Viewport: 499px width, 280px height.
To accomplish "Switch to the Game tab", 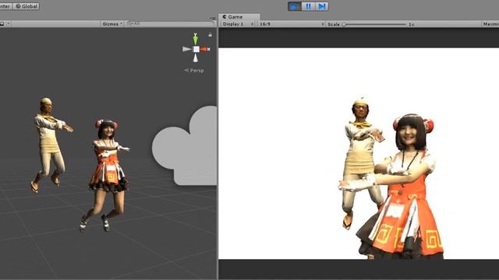I will [x=239, y=17].
